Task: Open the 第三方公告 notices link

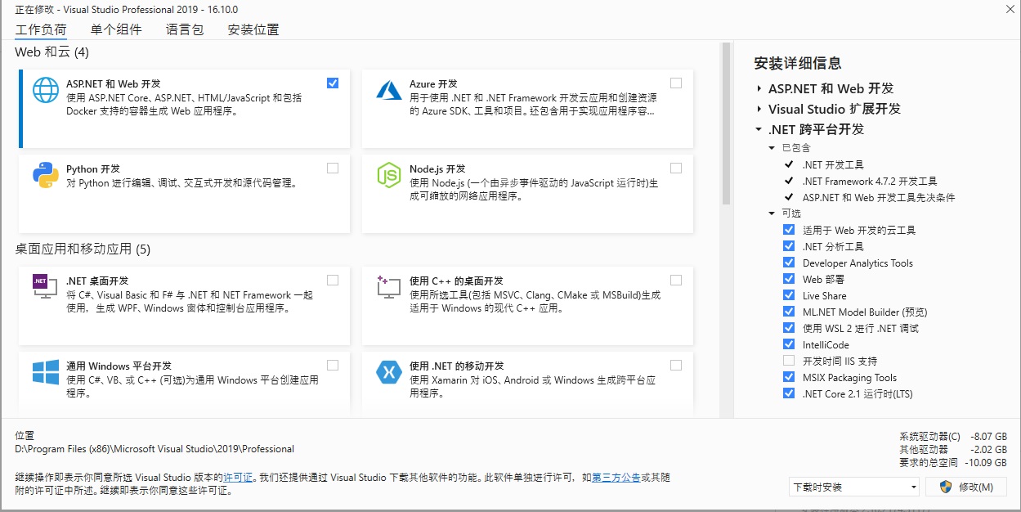Action: [x=616, y=478]
